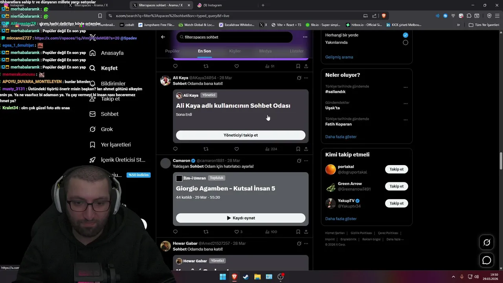Click the page vertical scrollbar thumb
503x283 pixels.
(501, 161)
